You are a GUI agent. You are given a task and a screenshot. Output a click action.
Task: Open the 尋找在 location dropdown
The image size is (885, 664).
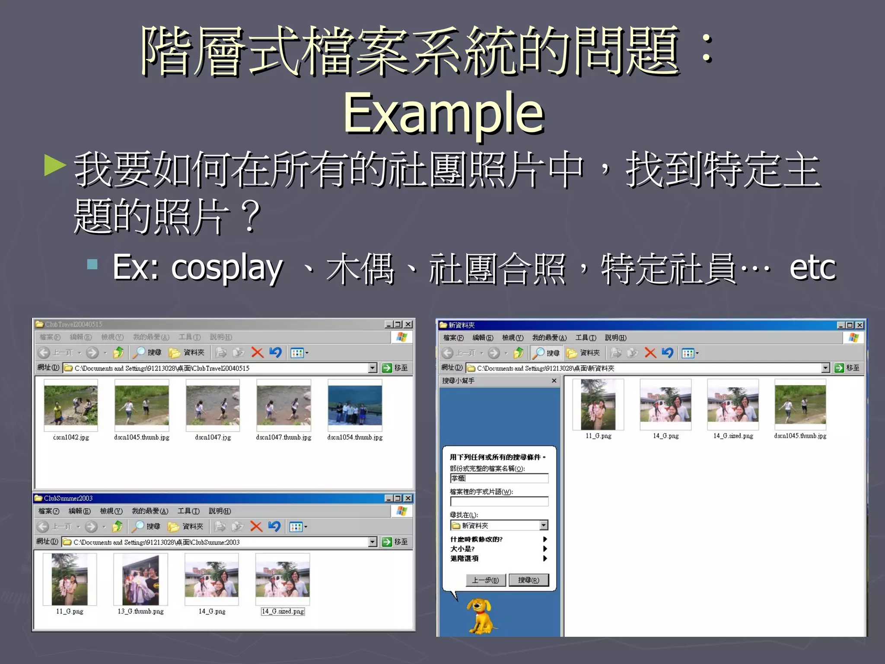pyautogui.click(x=544, y=525)
